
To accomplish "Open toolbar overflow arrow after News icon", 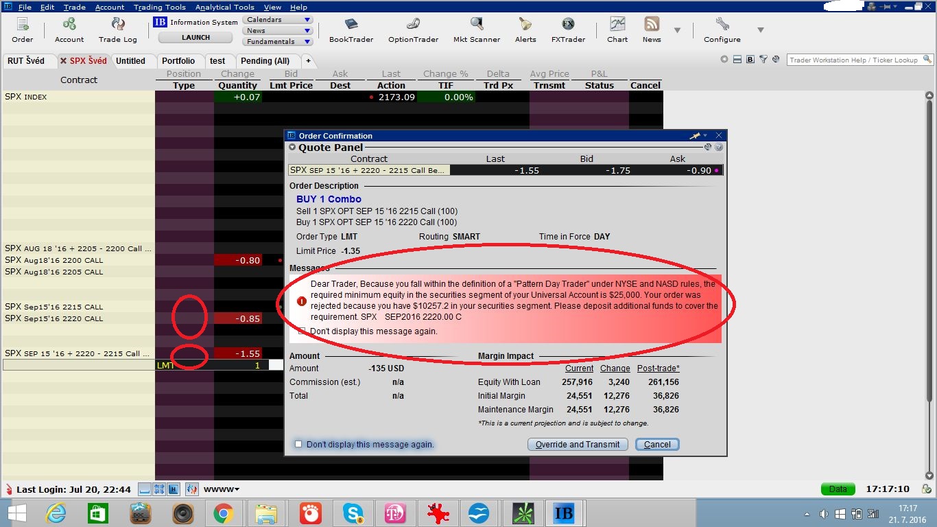I will point(678,30).
